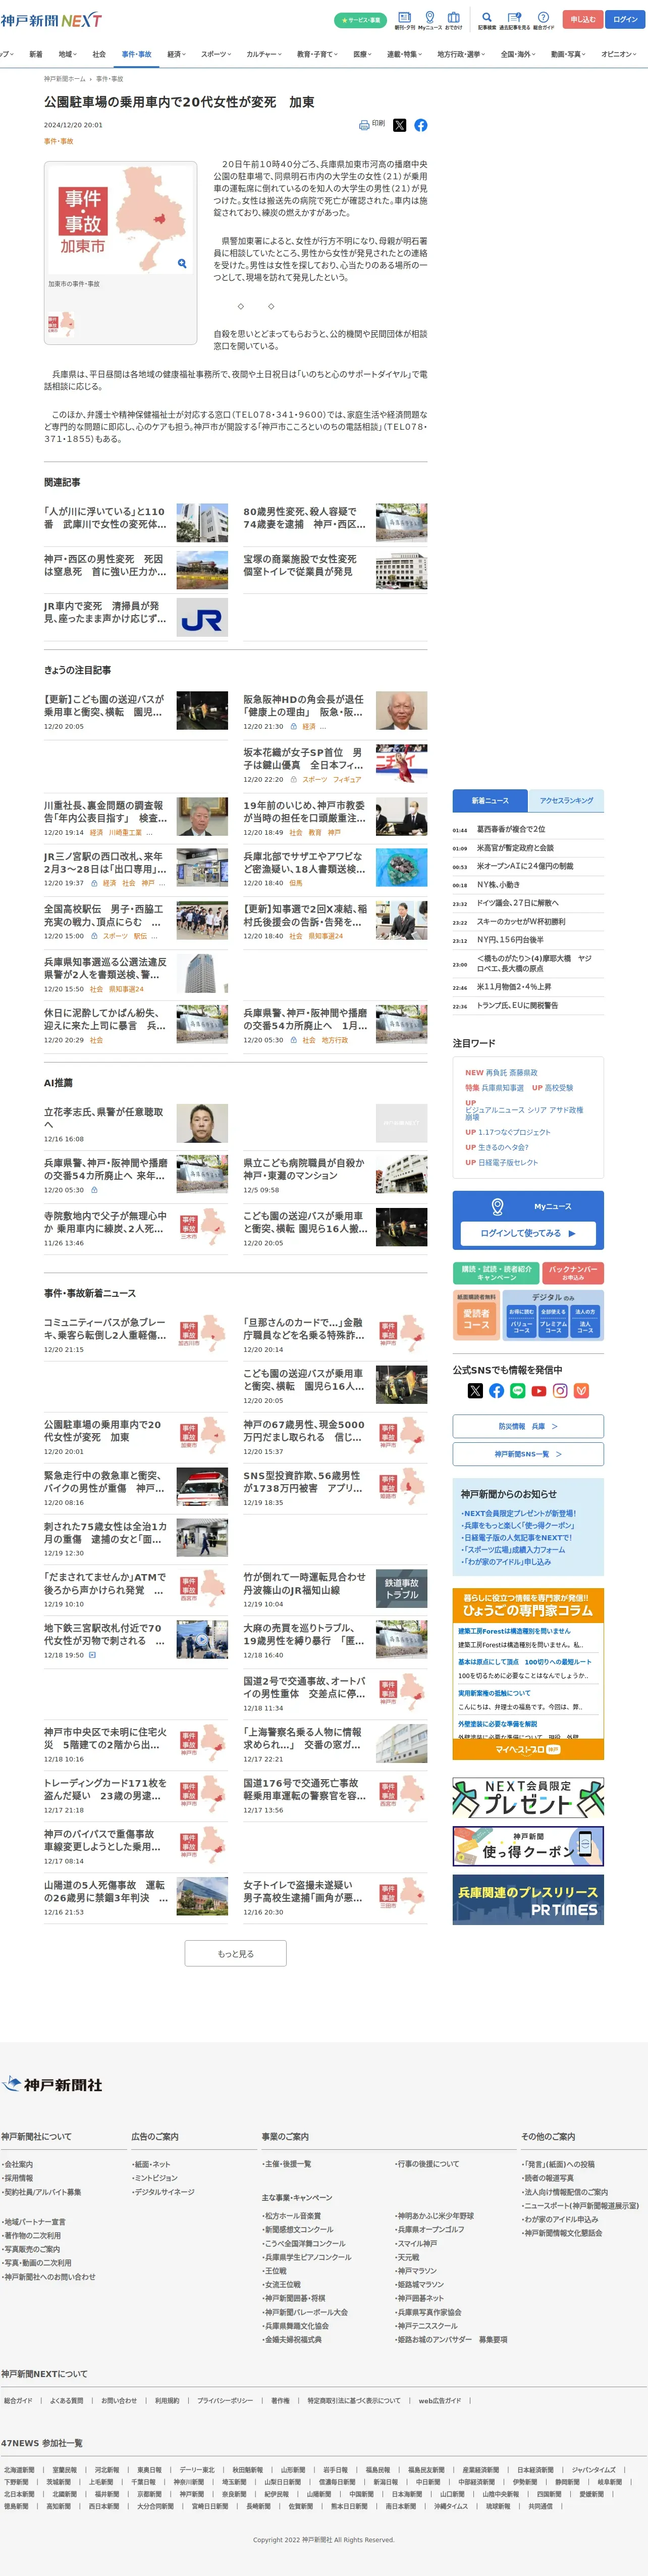Viewport: 648px width, 2576px height.
Task: Open 立花孝志氏、警察が任意聴取へ article
Action: coord(104,1118)
